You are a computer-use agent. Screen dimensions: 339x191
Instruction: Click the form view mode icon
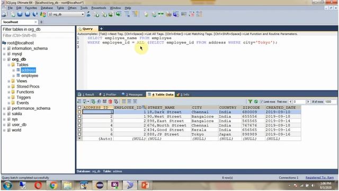tap(129, 101)
